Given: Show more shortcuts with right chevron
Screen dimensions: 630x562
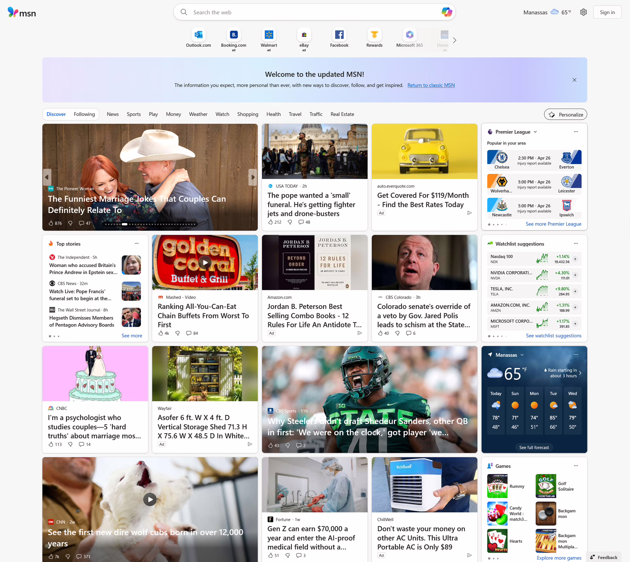Looking at the screenshot, I should [x=455, y=40].
